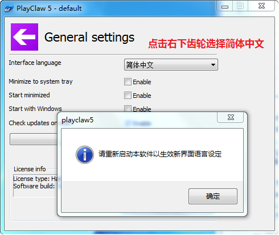Viewport: 279px width, 235px height.
Task: Tick the Start minimized Enable checkbox
Action: pyautogui.click(x=128, y=96)
